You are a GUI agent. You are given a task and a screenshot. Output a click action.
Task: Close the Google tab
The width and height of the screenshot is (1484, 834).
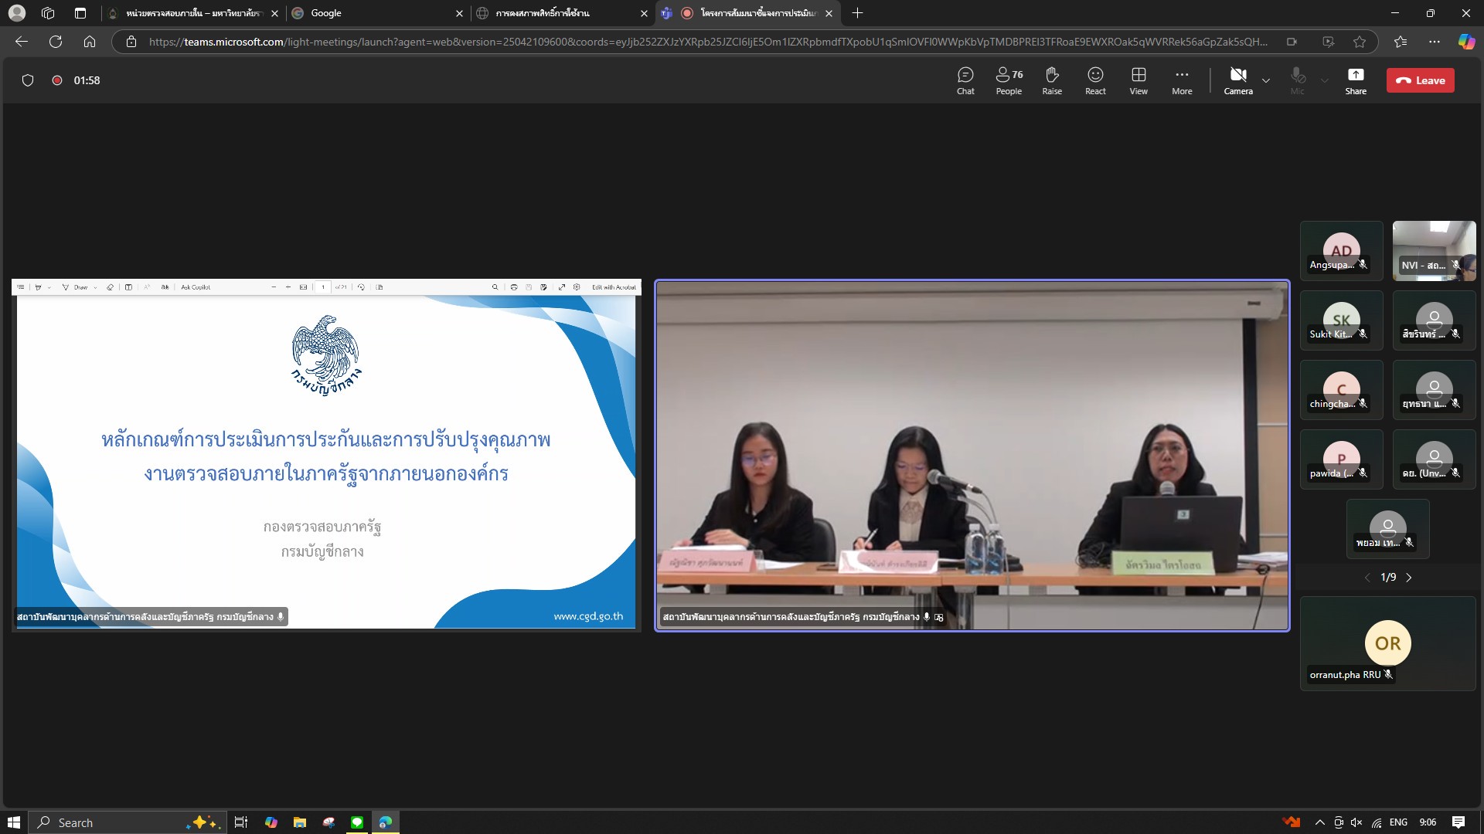(x=459, y=13)
